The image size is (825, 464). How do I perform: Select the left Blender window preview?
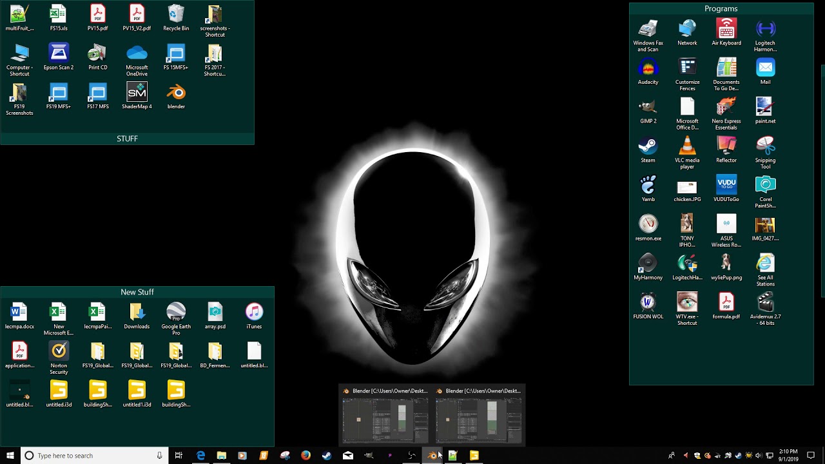385,420
